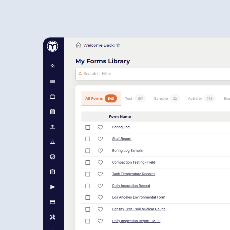Click the Search or Filter field
Screen dimensions: 230x230
coord(151,74)
